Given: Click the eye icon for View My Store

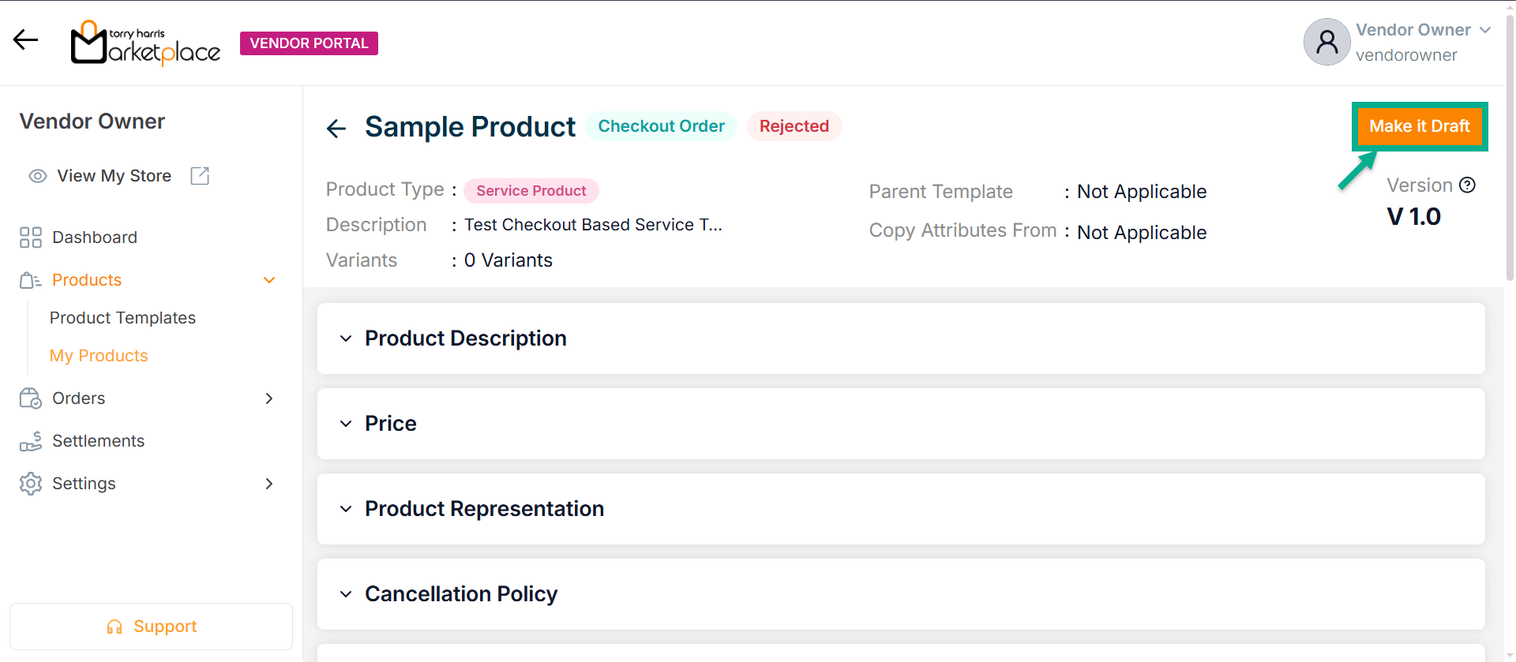Looking at the screenshot, I should 38,176.
